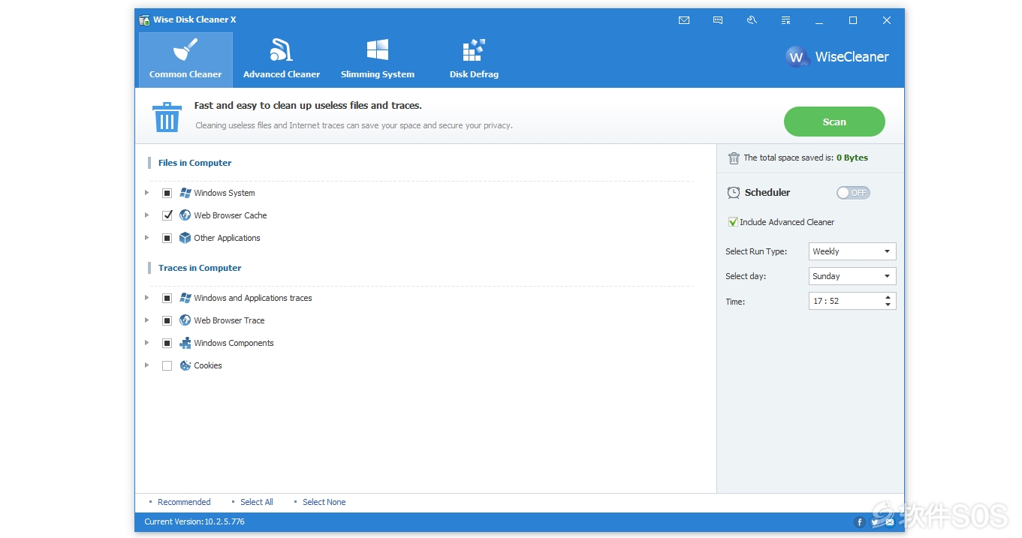The width and height of the screenshot is (1022, 538).
Task: Click the Traces in Computer heading
Action: point(200,268)
